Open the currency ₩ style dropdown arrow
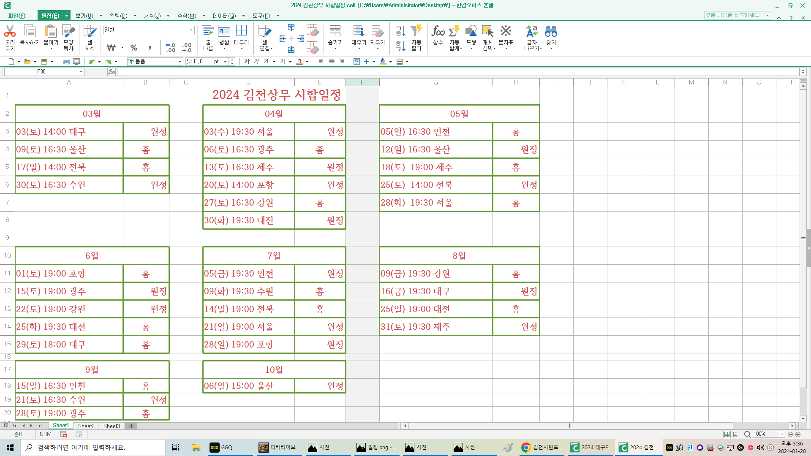This screenshot has height=456, width=811. coord(122,48)
